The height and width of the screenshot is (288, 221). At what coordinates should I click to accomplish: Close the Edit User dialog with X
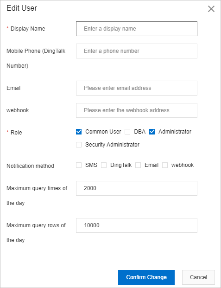[211, 9]
